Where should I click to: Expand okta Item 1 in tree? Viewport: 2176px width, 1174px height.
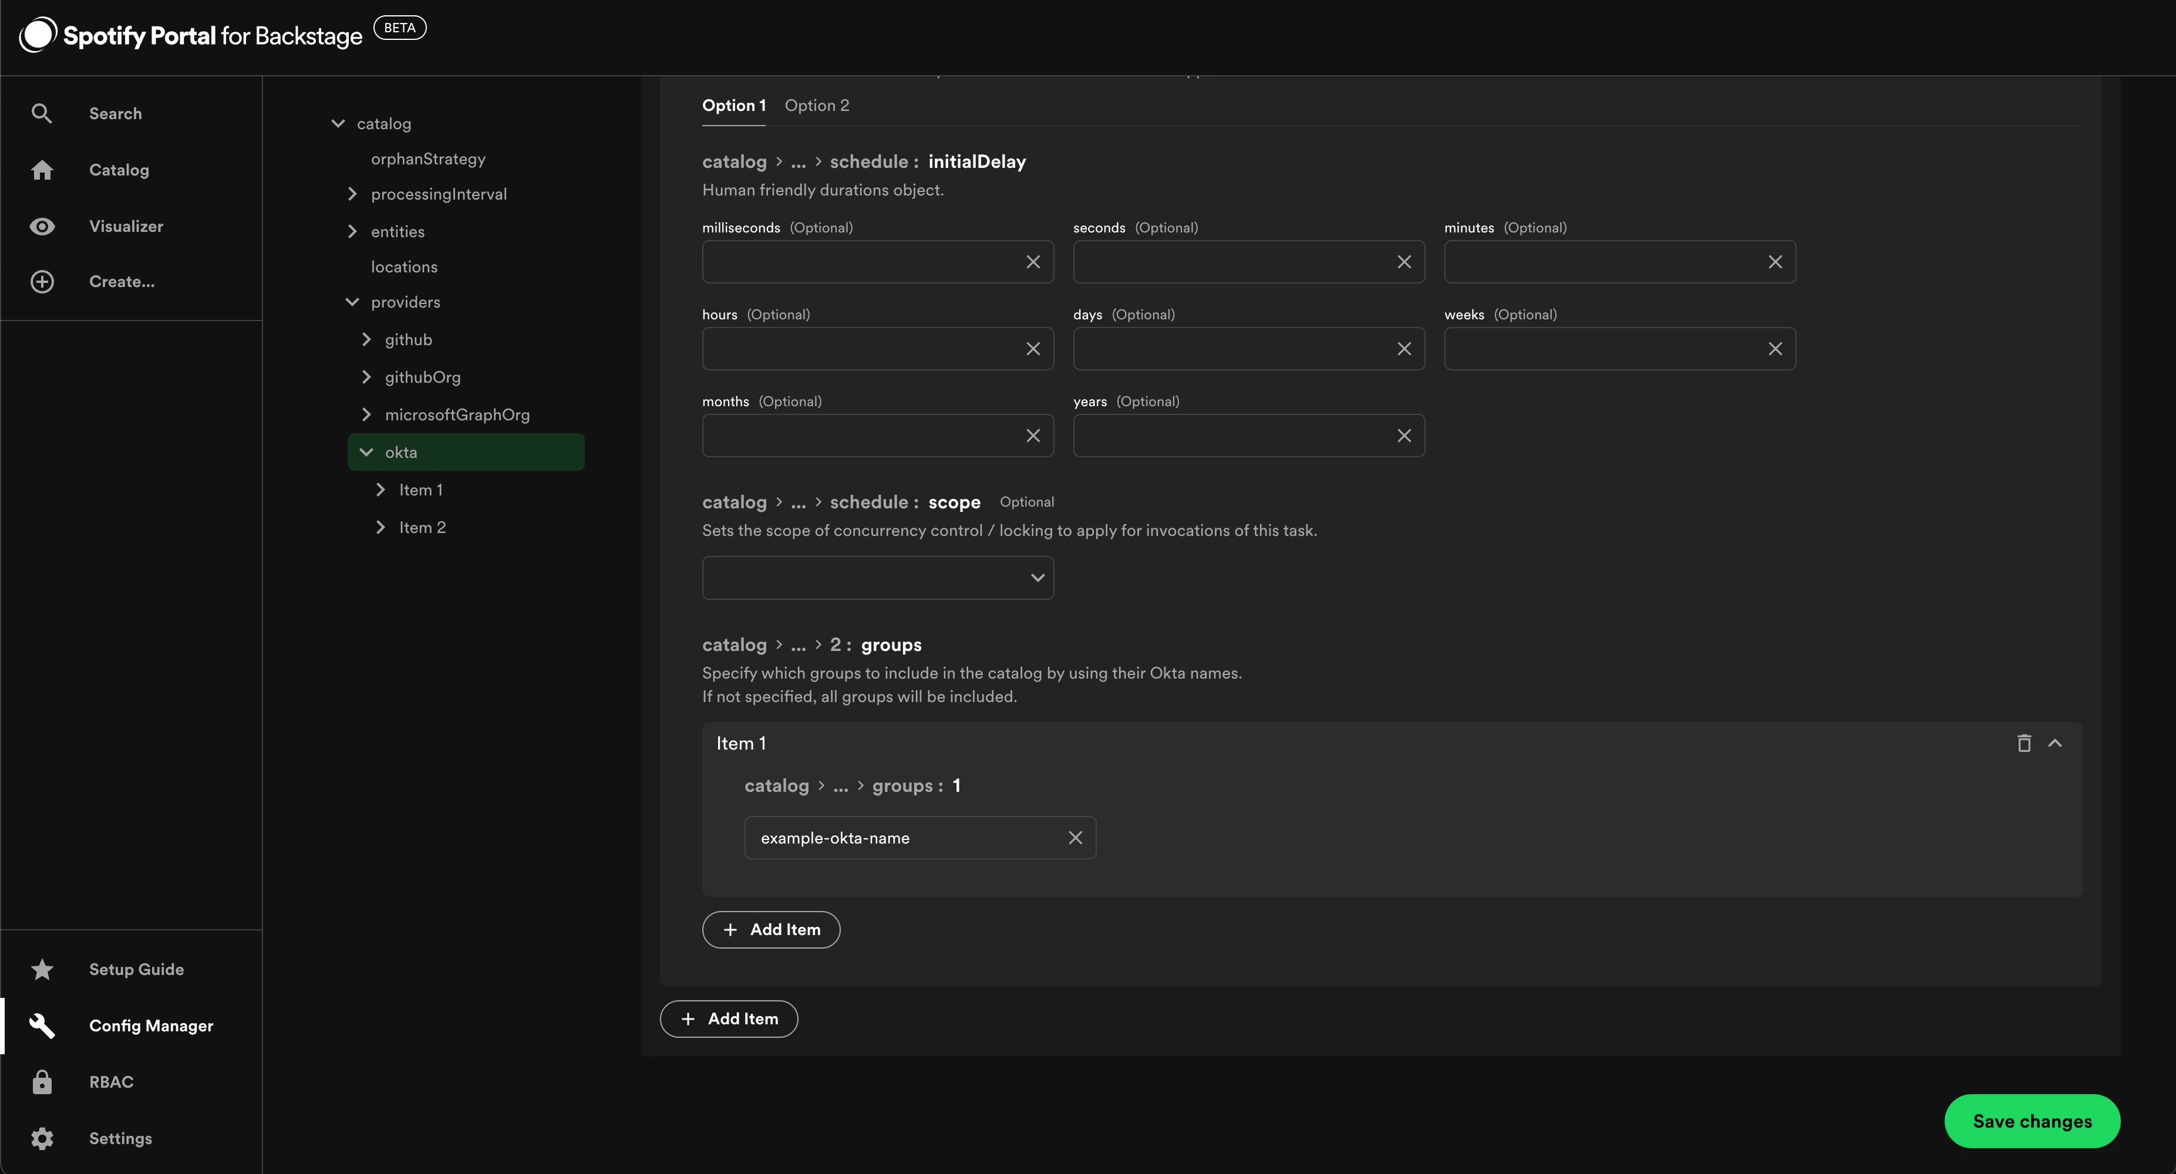[x=380, y=490]
